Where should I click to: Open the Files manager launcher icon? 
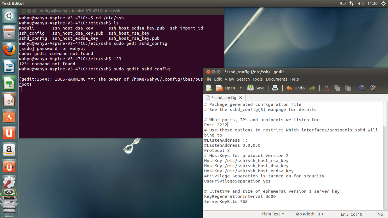(9, 33)
